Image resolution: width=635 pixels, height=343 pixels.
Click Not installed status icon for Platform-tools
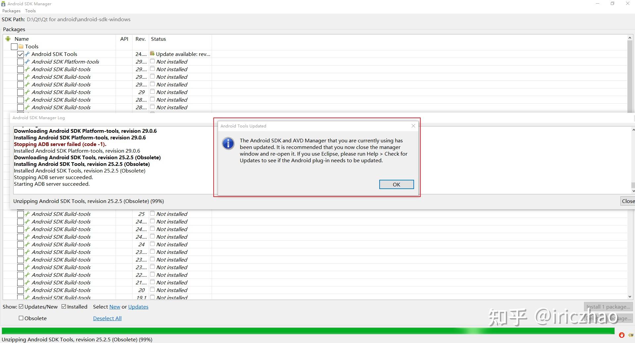pyautogui.click(x=152, y=61)
